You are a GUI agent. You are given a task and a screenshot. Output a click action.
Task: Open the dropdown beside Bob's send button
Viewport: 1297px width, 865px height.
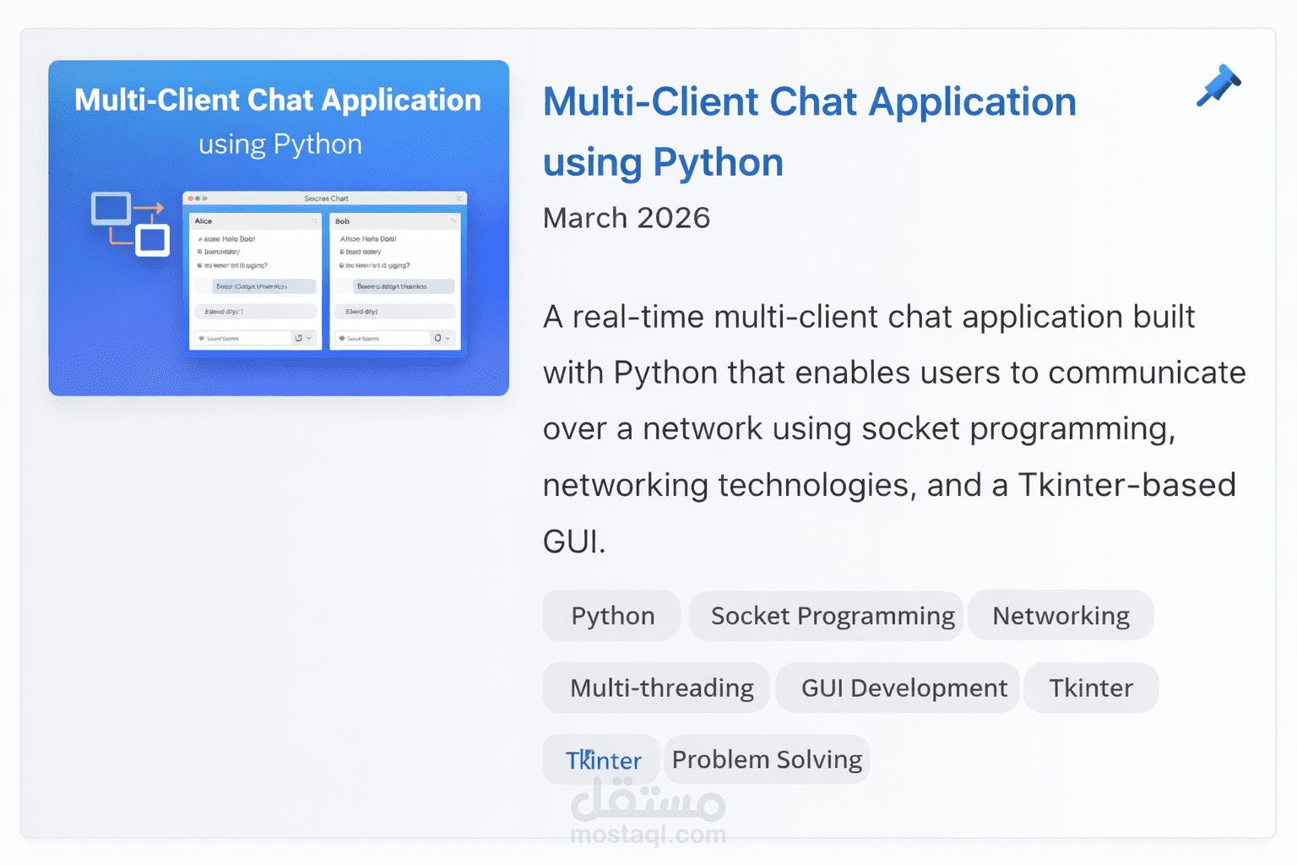(x=448, y=338)
